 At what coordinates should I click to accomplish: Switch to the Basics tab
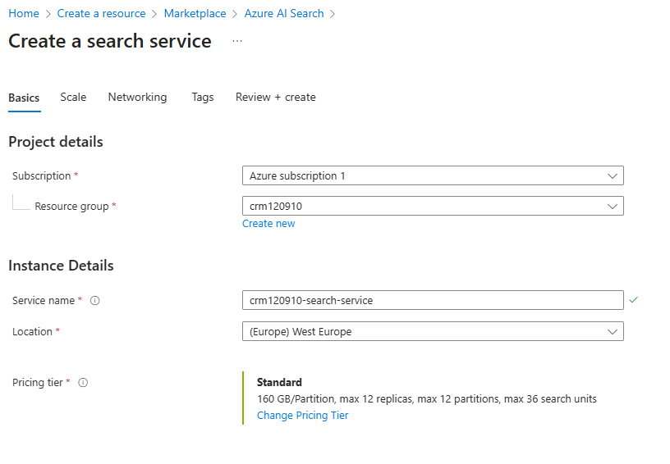(x=24, y=98)
